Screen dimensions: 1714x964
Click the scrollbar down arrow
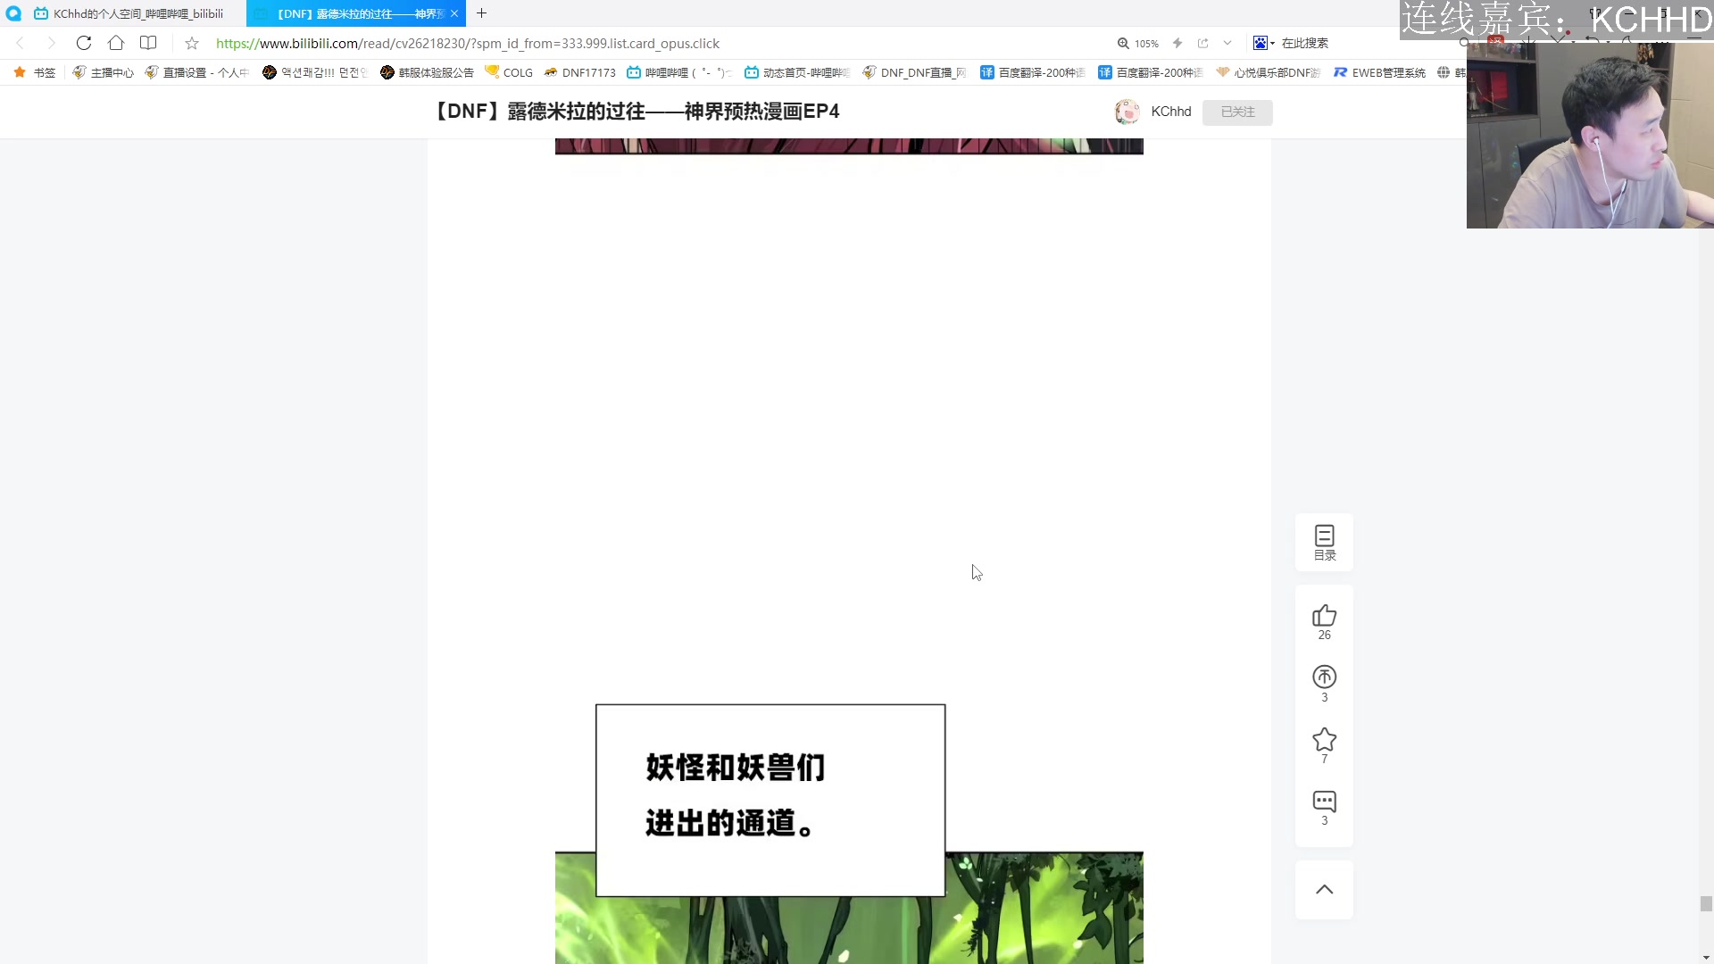[x=1706, y=957]
